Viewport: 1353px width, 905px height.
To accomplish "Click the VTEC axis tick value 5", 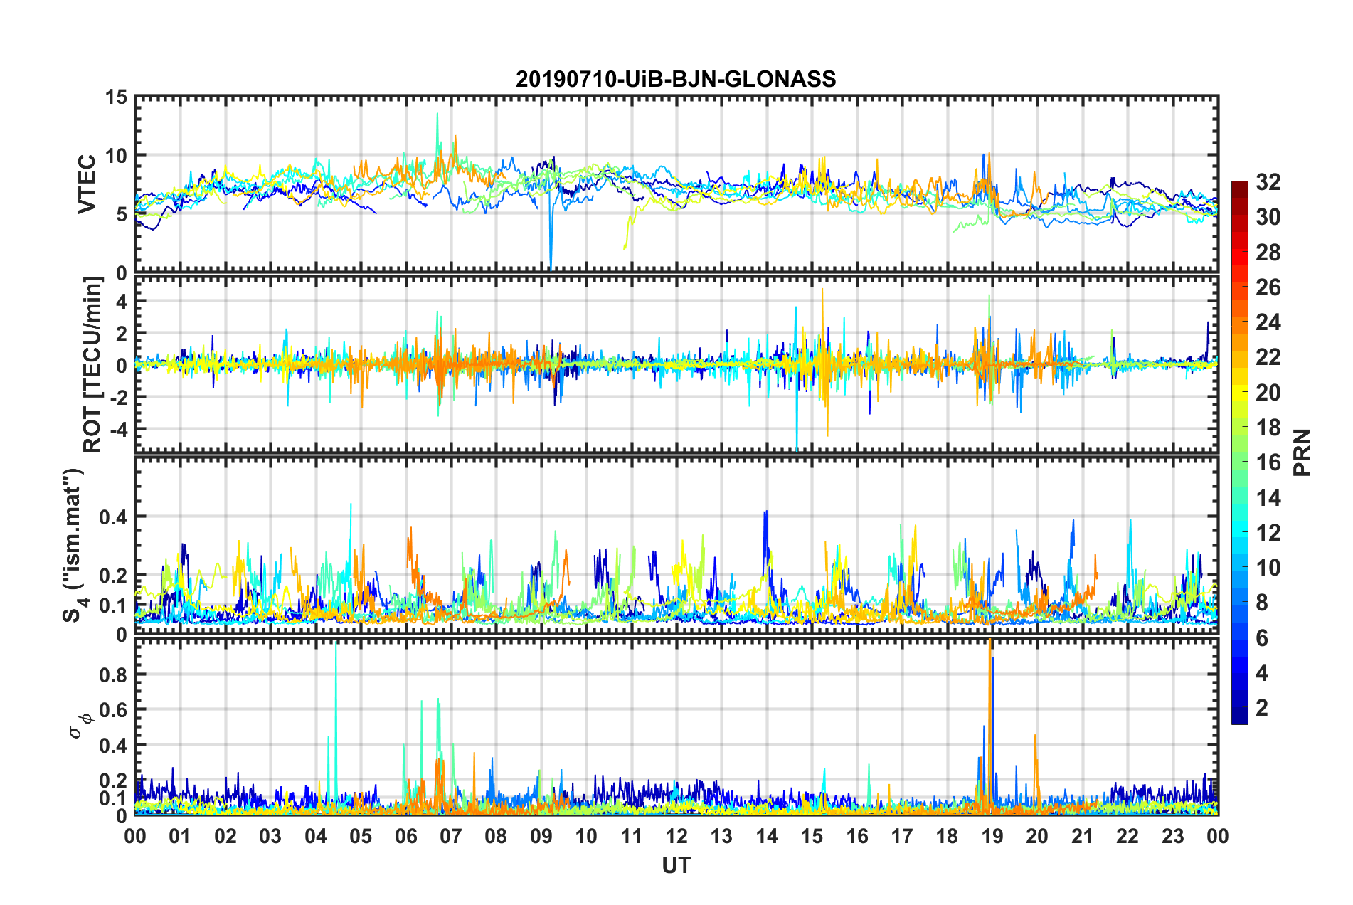I will (122, 214).
